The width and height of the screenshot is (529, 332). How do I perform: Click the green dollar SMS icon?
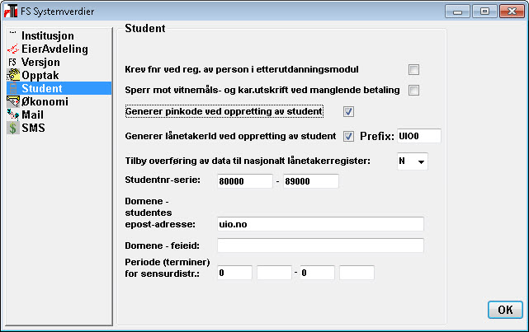coord(13,128)
